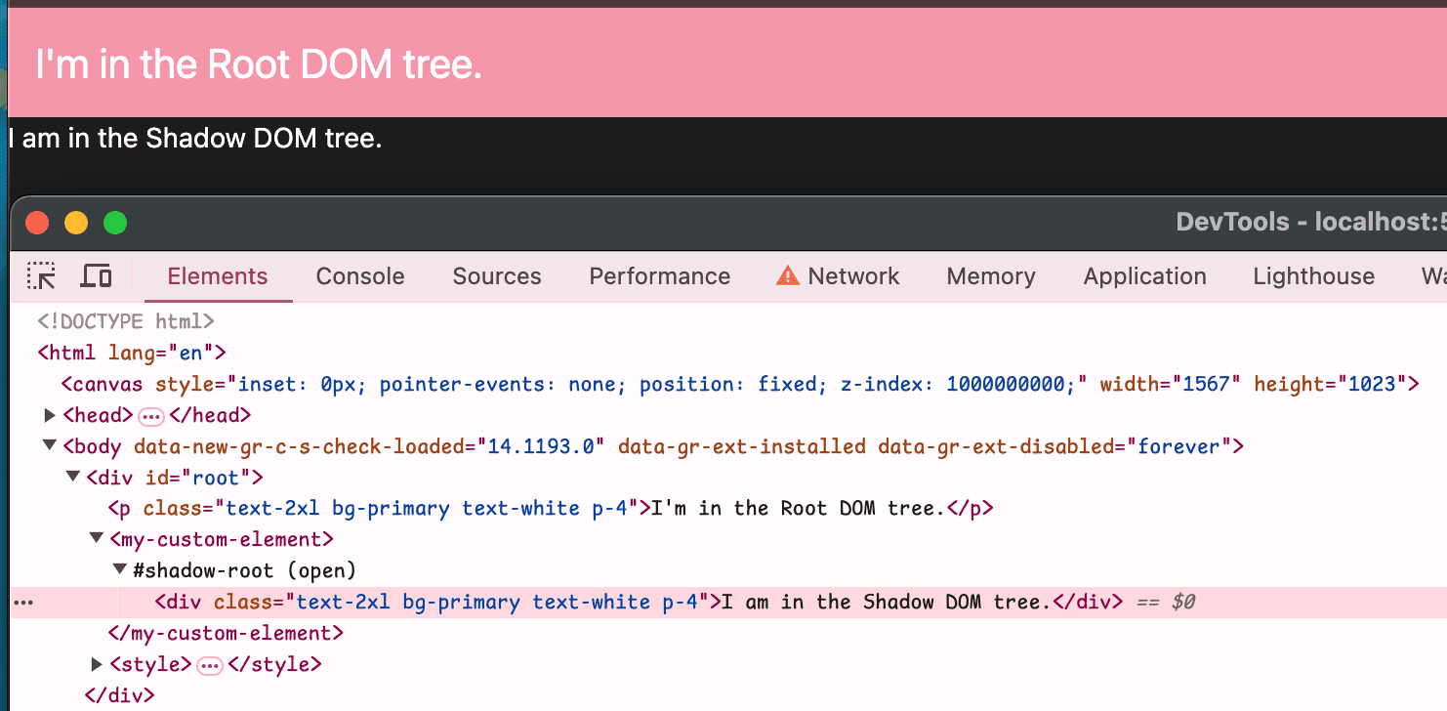Viewport: 1447px width, 711px height.
Task: Expand the head element node
Action: click(x=50, y=416)
